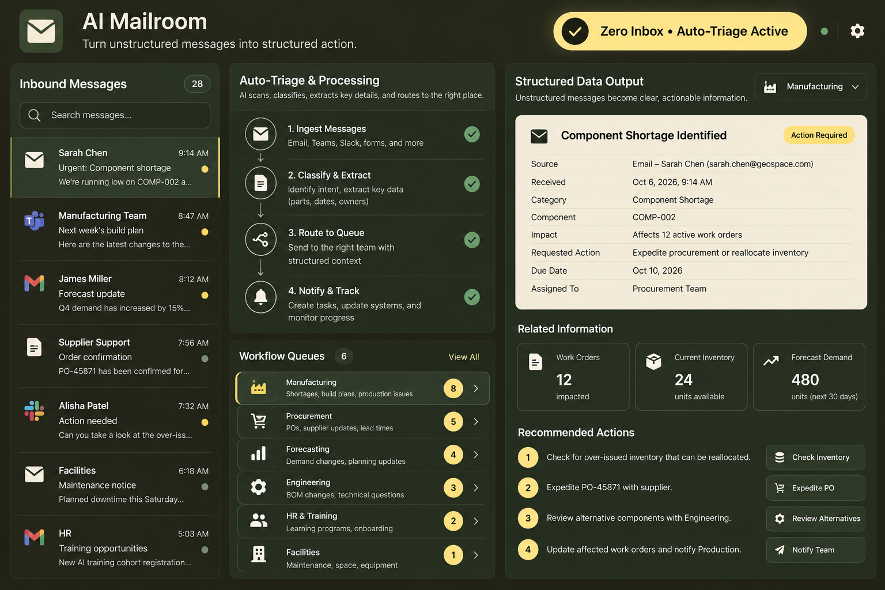Image resolution: width=885 pixels, height=590 pixels.
Task: Click the Gmail icon beside James Miller
Action: tap(35, 283)
